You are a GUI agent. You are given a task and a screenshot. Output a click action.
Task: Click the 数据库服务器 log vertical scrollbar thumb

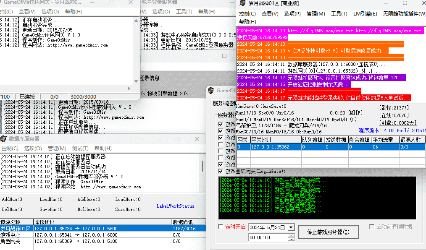[x=202, y=166]
